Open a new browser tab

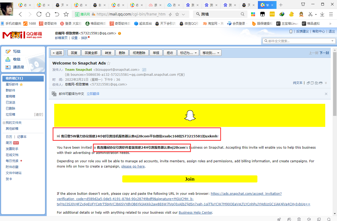(281, 5)
